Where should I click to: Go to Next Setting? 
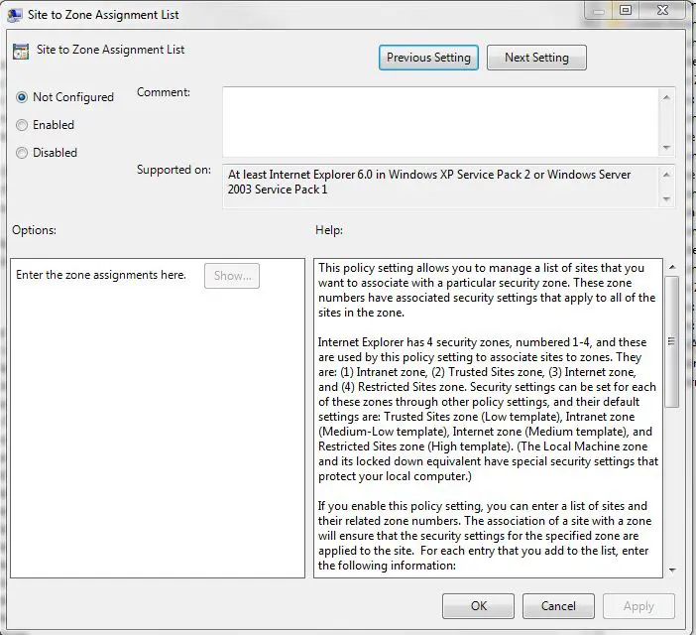pos(536,58)
